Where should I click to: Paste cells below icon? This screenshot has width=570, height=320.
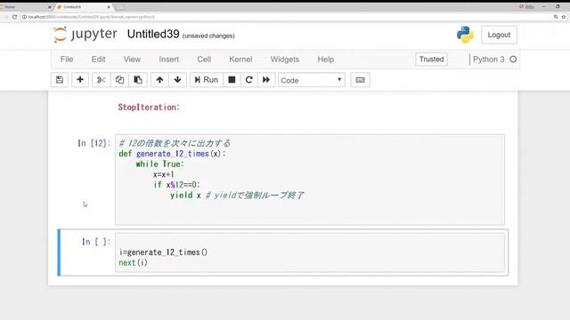138,80
